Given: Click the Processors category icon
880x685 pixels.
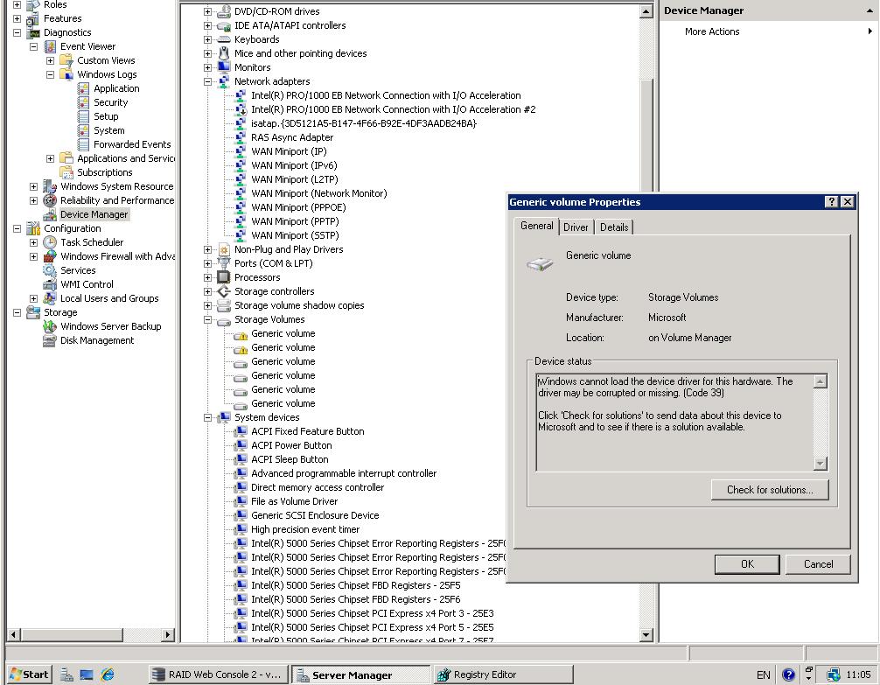Looking at the screenshot, I should (224, 277).
